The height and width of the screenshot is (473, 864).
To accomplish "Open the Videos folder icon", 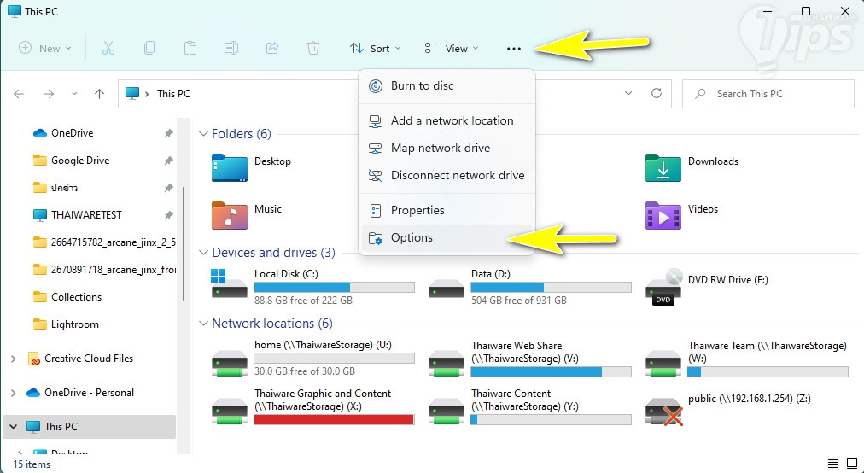I will coord(663,215).
